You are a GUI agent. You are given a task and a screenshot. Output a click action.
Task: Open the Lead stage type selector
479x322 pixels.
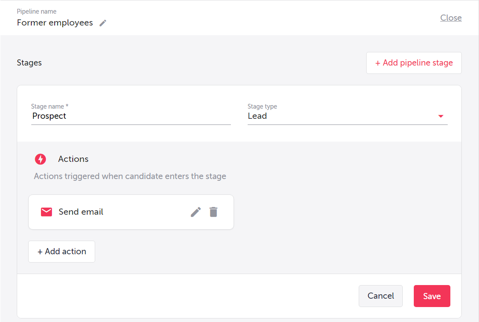click(x=344, y=116)
